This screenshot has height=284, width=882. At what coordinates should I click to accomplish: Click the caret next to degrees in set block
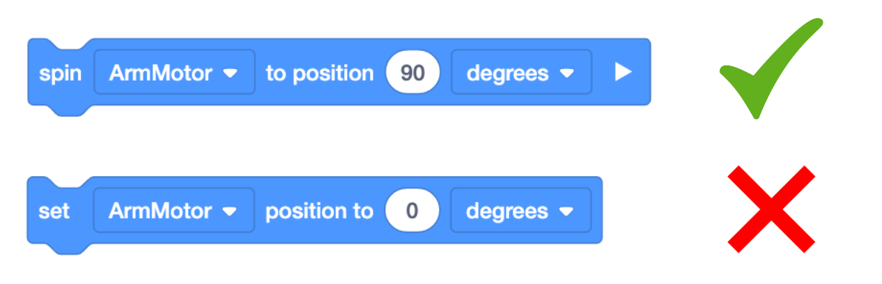click(566, 211)
